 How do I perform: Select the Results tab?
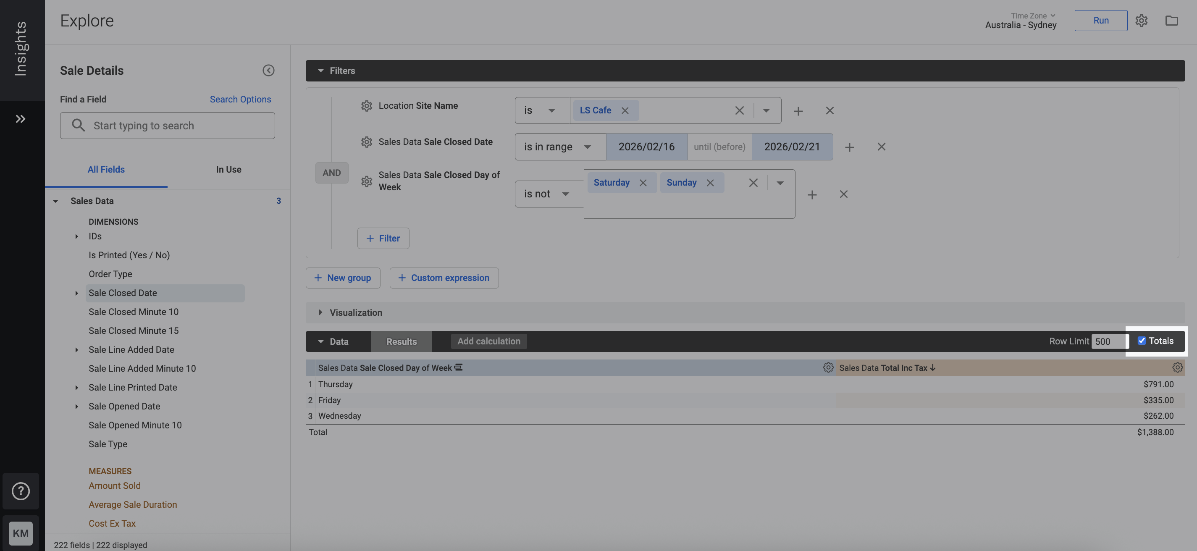[x=402, y=341]
